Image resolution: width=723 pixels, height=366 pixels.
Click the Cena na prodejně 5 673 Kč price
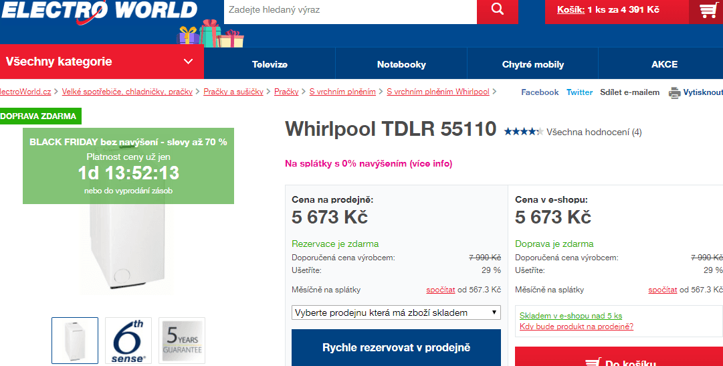(330, 217)
